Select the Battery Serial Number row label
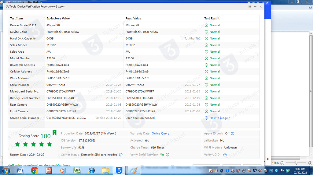 click(25, 98)
